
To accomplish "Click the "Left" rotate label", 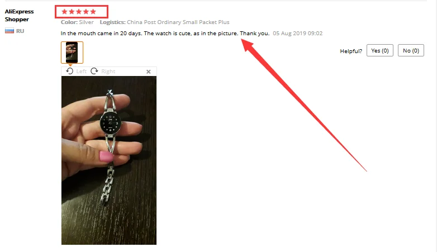I will click(x=82, y=72).
